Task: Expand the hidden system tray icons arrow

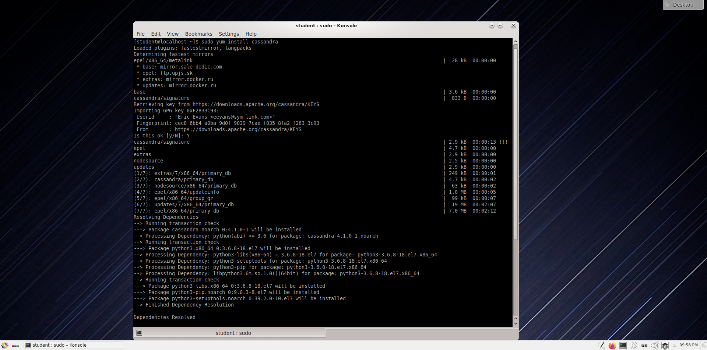Action: [674, 346]
